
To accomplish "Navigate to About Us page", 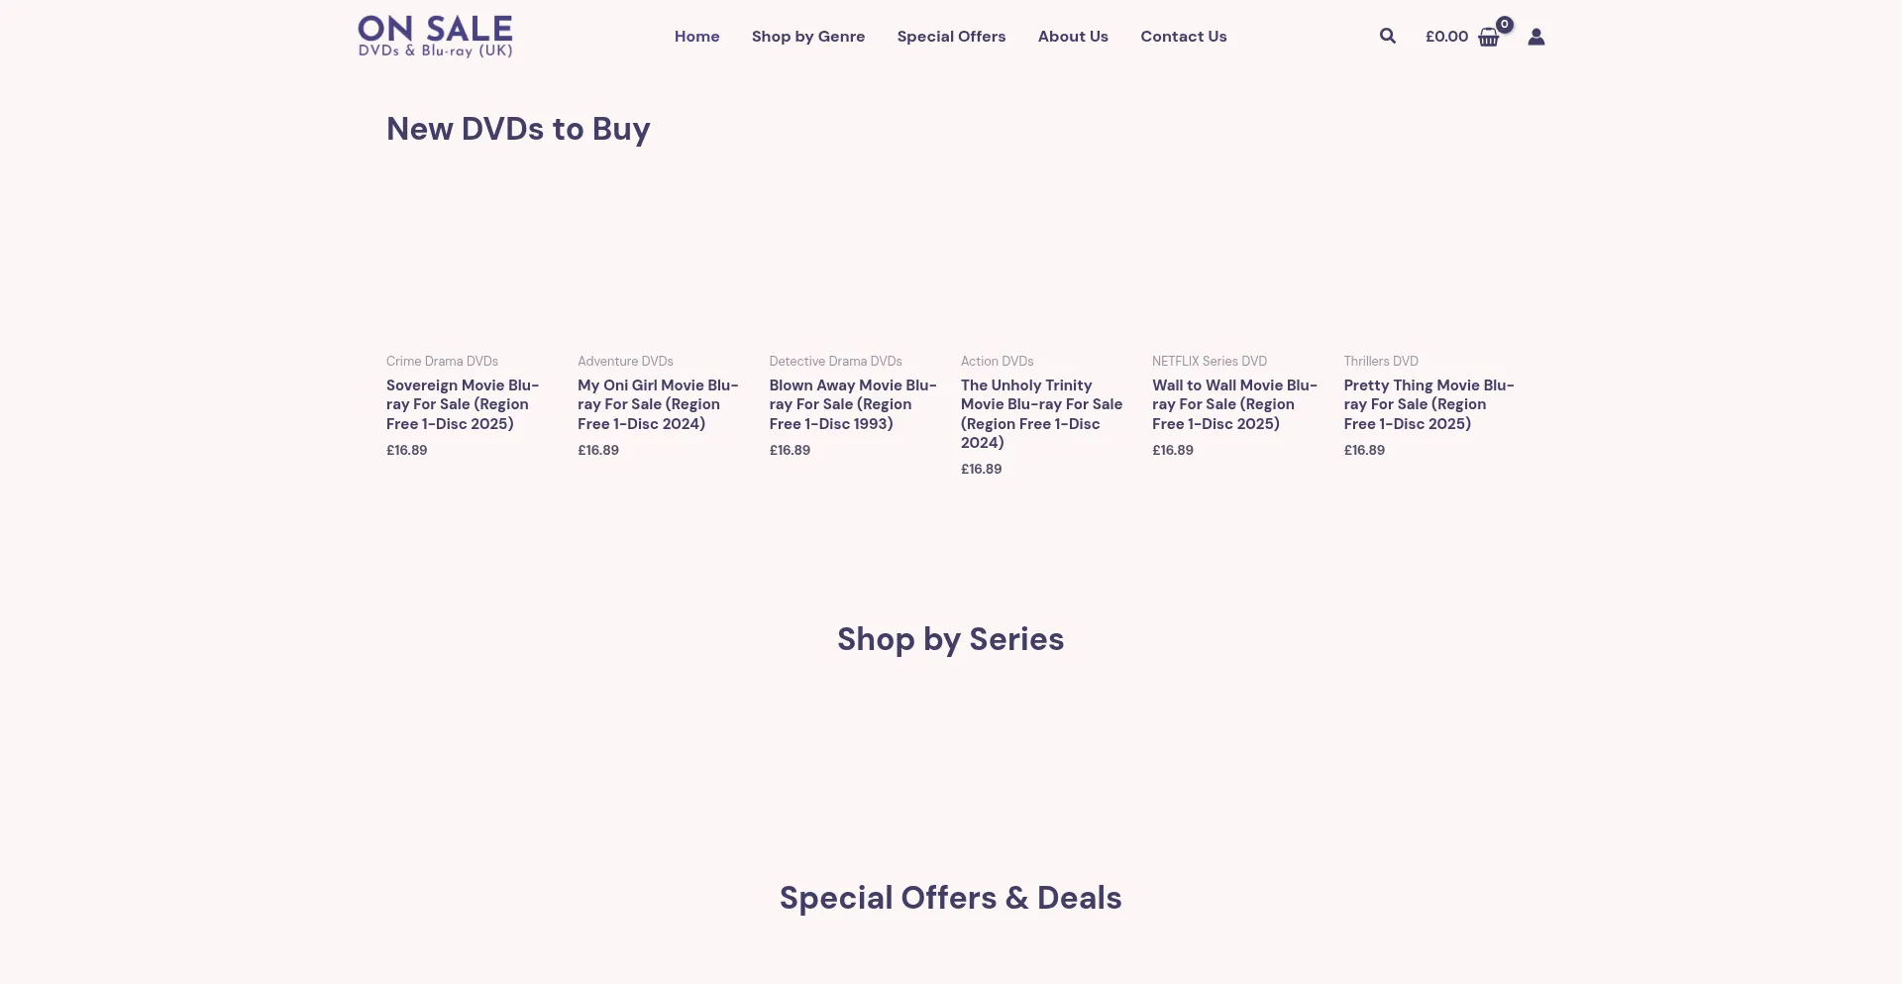I will (1073, 37).
